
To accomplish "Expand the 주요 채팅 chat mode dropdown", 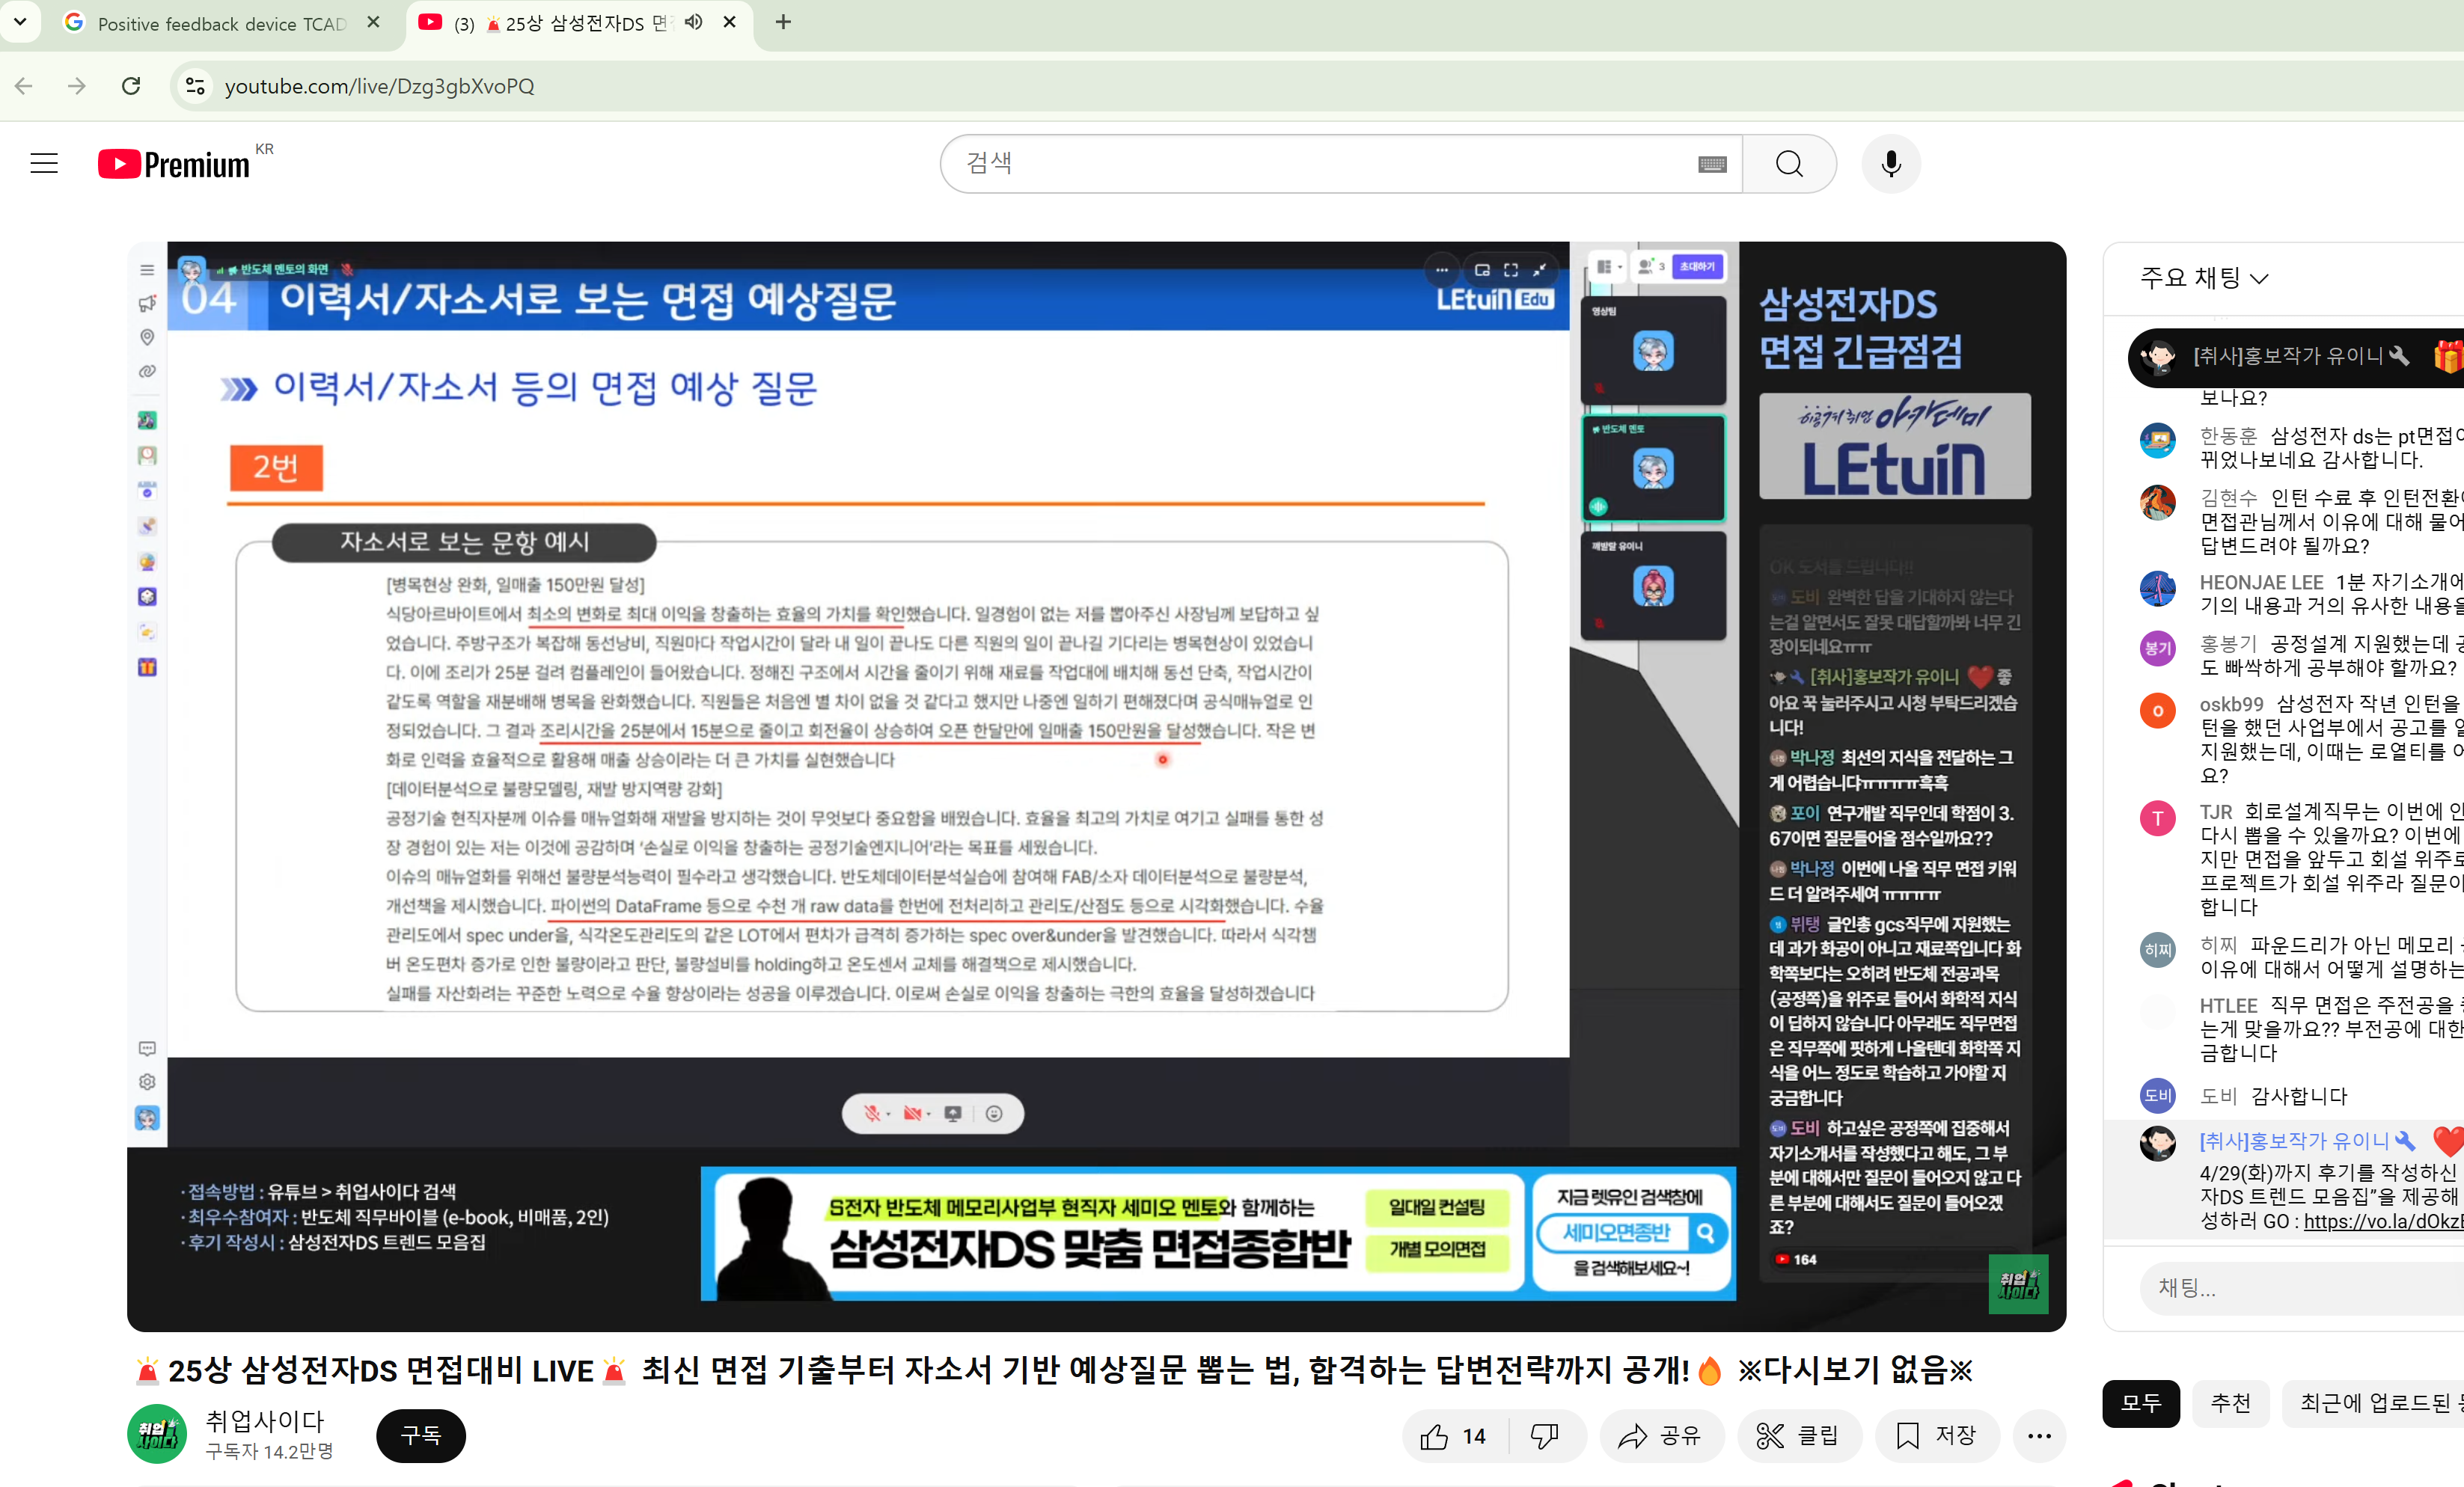I will pyautogui.click(x=2204, y=278).
